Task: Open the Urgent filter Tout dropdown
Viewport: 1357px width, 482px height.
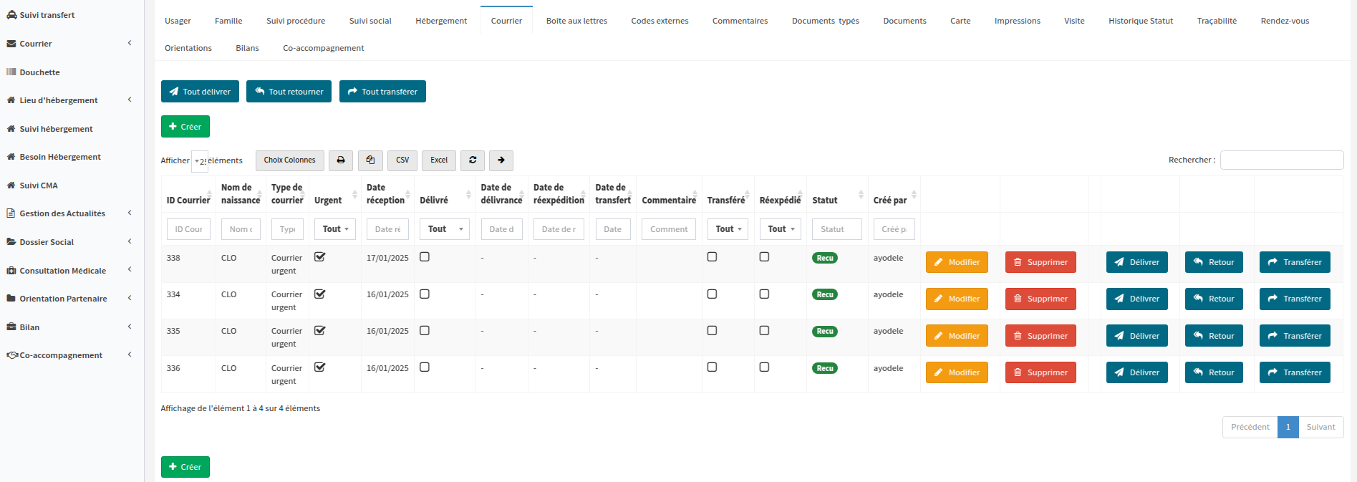Action: pos(335,229)
